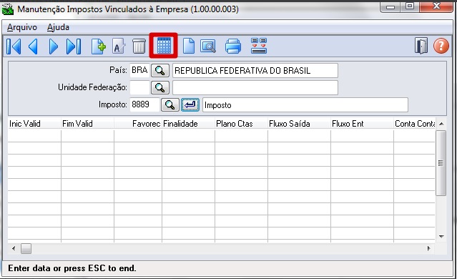Open the blue grid table icon
The image size is (457, 279).
tap(164, 46)
